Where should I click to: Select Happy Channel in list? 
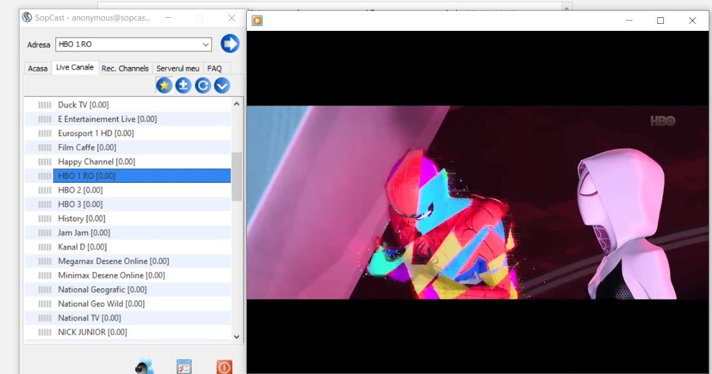[97, 161]
